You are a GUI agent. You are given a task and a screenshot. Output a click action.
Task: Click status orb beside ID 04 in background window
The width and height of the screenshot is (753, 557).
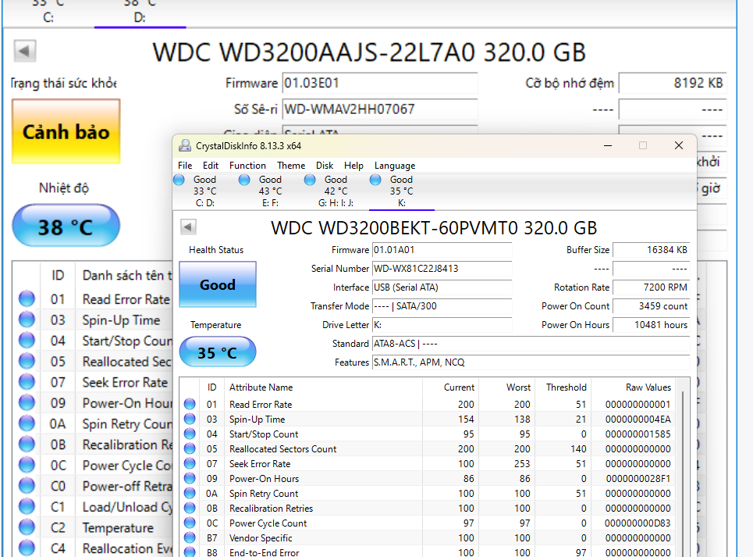27,341
